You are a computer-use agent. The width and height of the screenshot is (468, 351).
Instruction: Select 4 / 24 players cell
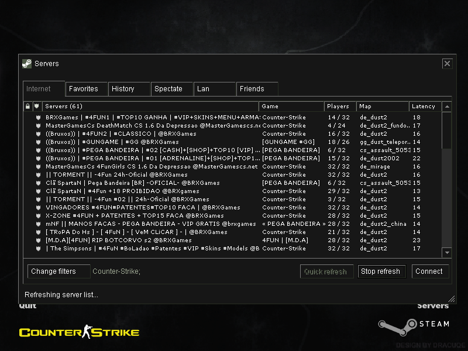336,126
